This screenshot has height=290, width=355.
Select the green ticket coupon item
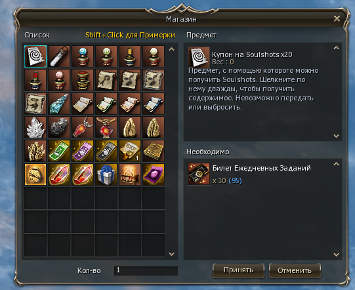click(59, 151)
